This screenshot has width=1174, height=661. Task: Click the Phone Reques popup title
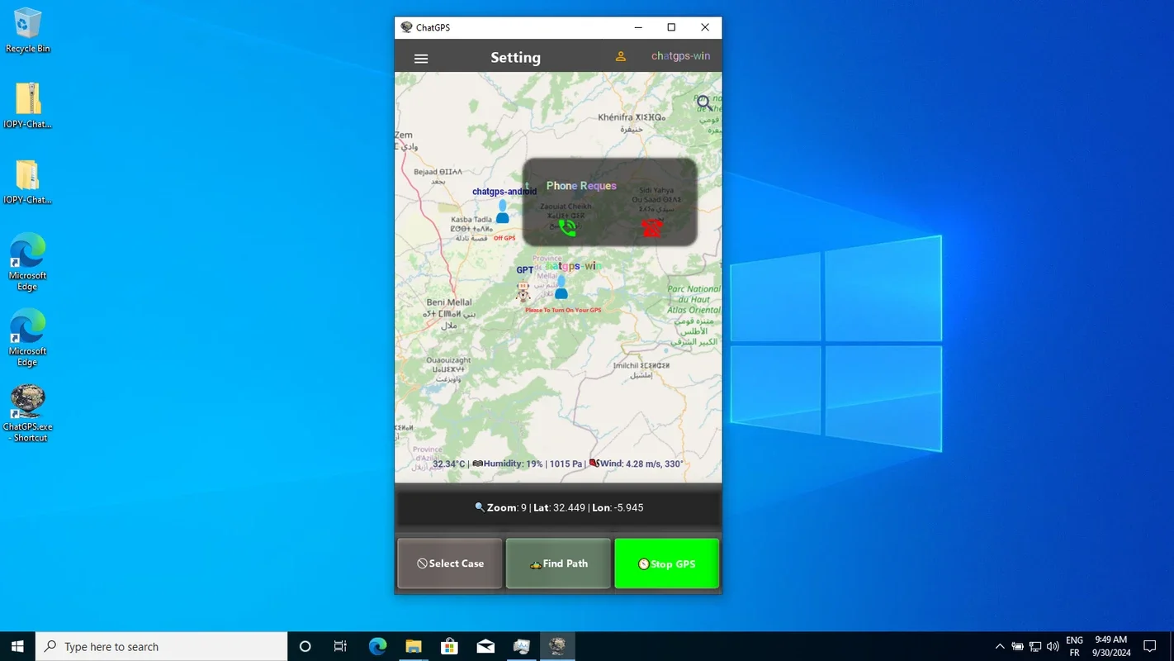[x=581, y=186]
